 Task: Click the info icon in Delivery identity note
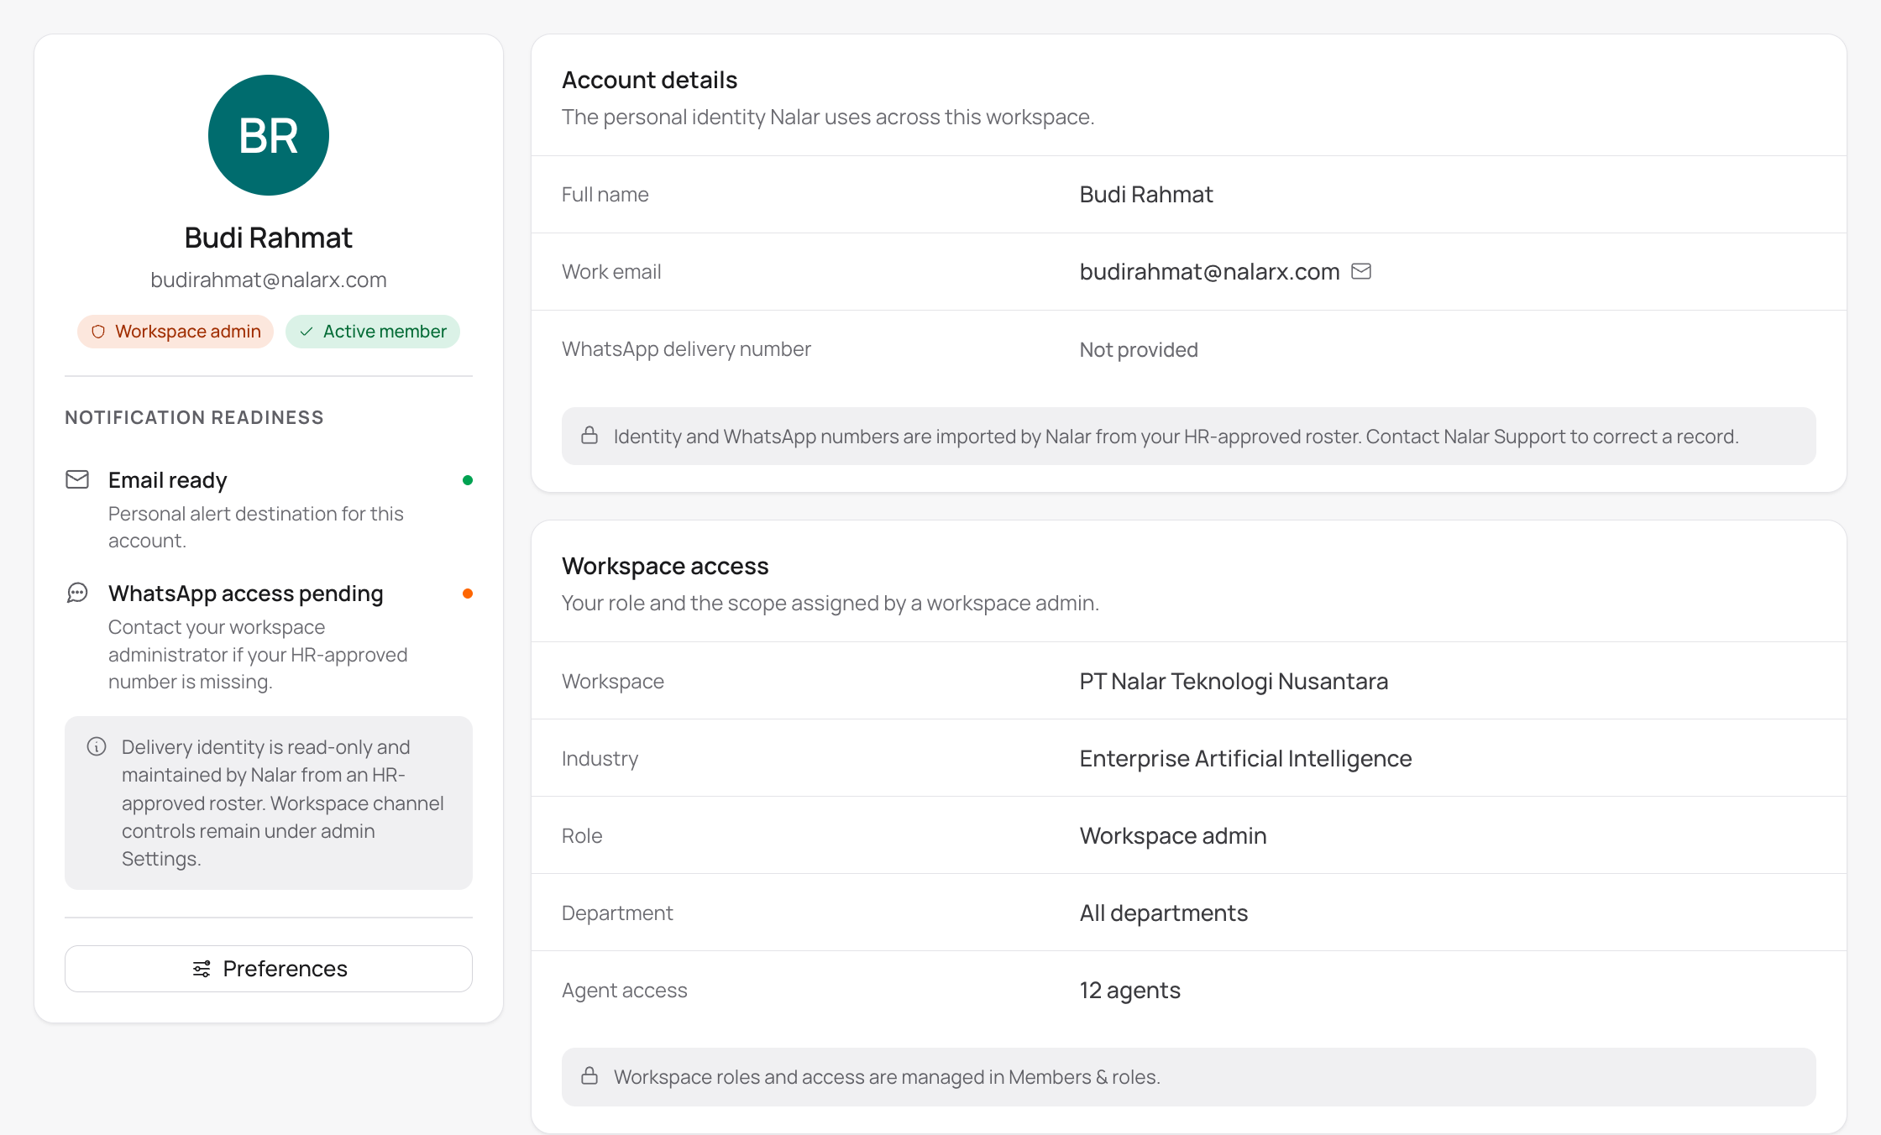[x=97, y=746]
